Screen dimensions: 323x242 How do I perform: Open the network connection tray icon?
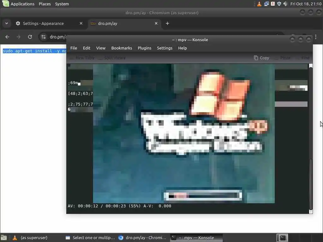[266, 4]
